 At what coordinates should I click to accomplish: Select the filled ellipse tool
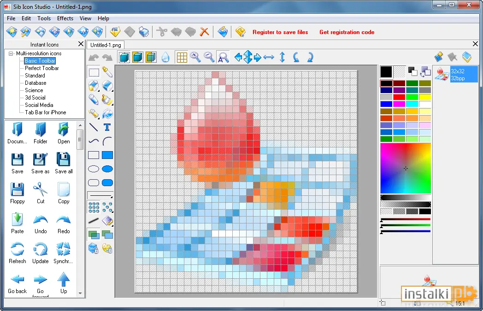pyautogui.click(x=107, y=169)
